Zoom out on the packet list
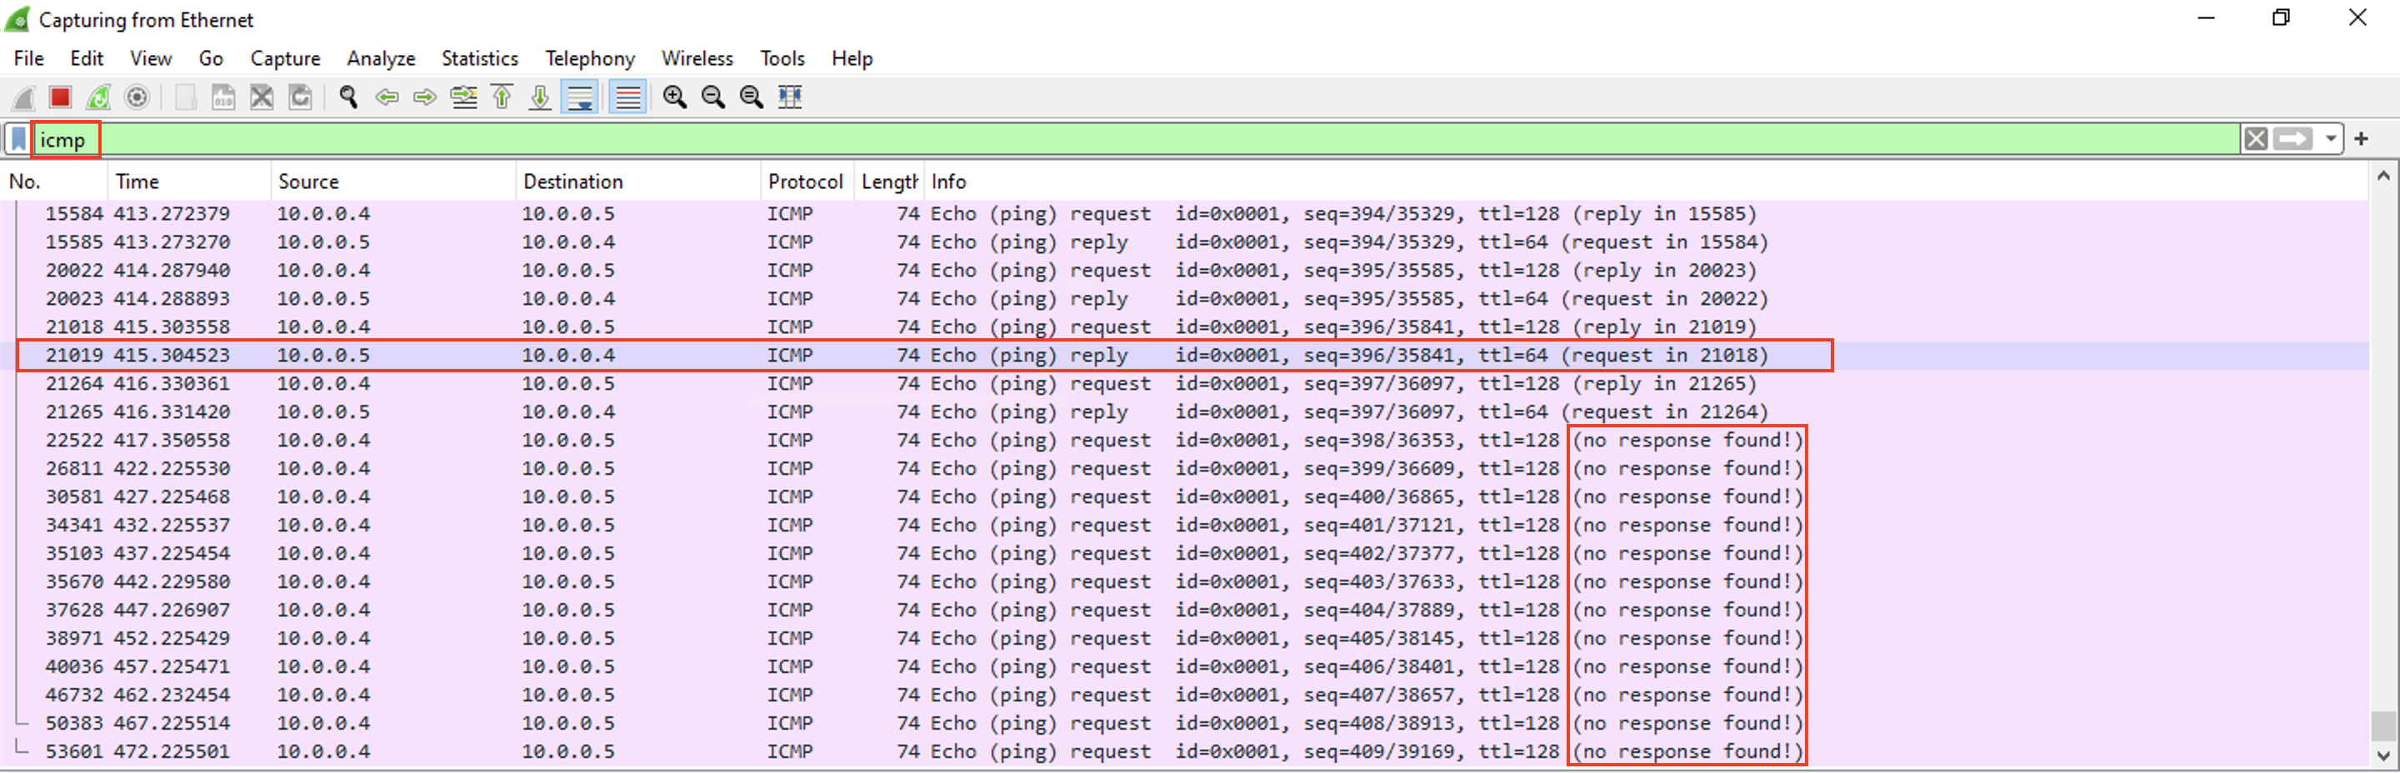 [713, 97]
